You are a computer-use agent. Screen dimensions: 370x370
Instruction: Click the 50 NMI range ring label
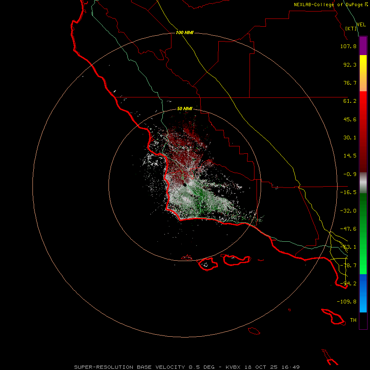pos(185,109)
